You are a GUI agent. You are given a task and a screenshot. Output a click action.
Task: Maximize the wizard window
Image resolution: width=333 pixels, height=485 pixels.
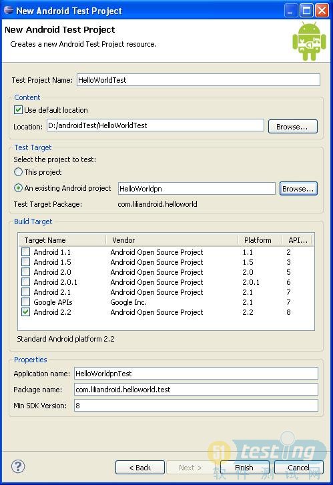click(x=306, y=11)
